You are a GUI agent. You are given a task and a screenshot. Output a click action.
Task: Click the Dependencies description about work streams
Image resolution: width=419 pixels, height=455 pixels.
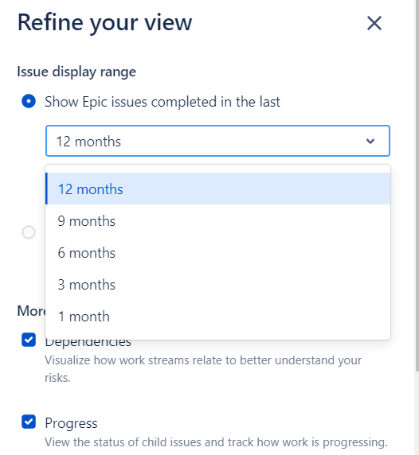pyautogui.click(x=203, y=369)
